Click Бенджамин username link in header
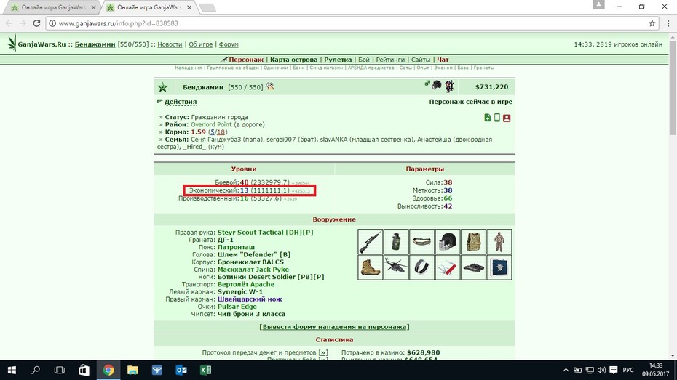This screenshot has width=677, height=380. (x=95, y=44)
